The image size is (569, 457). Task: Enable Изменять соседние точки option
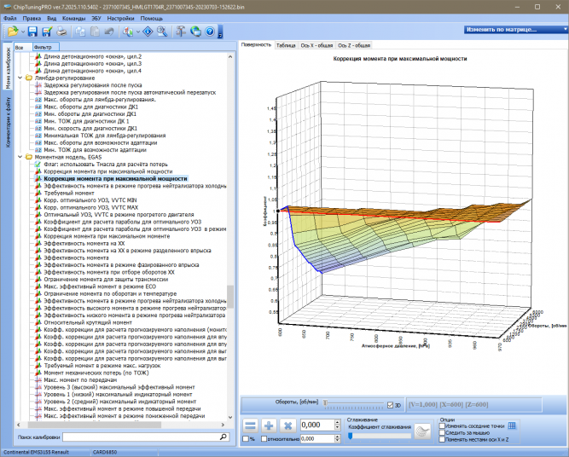click(442, 426)
